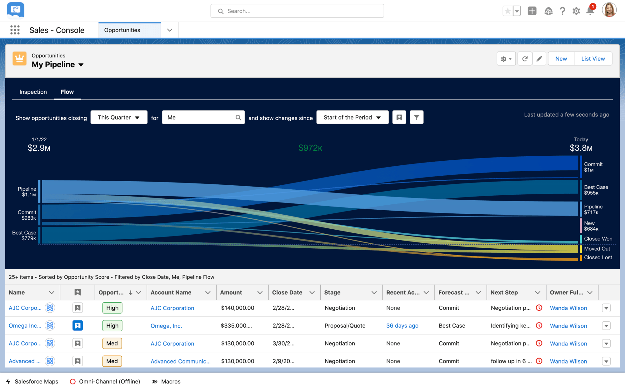
Task: Expand the This Quarter closing period dropdown
Action: pos(118,118)
